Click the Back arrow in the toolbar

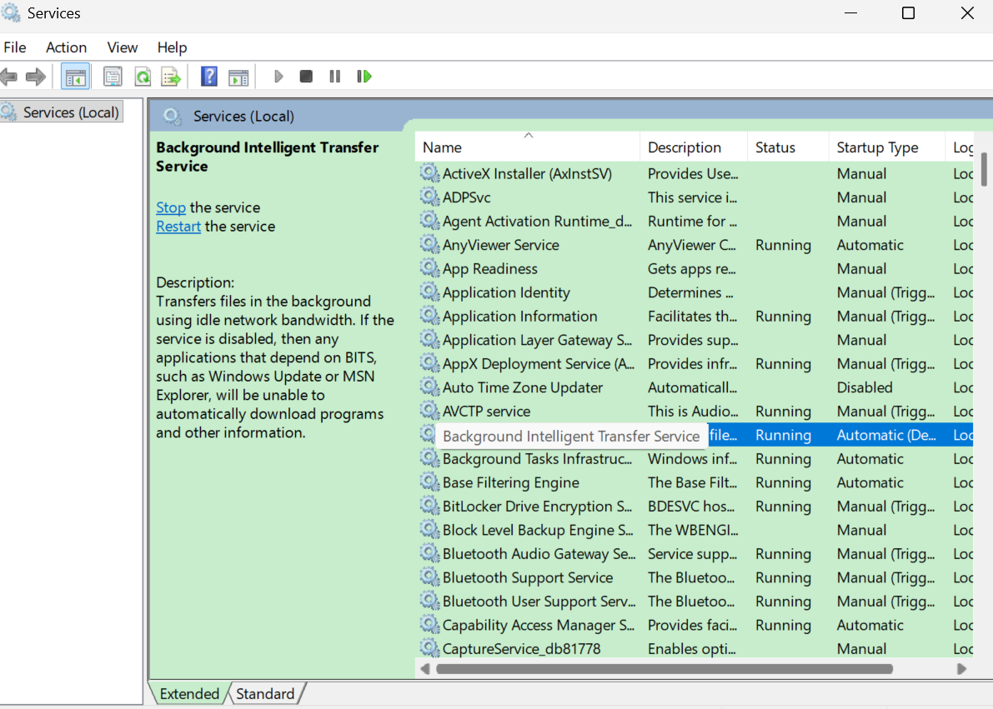[x=9, y=77]
